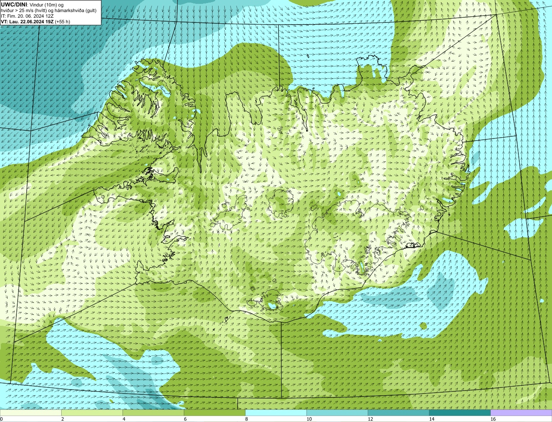Click the pale cream 0–2 legend swatch

point(31,413)
